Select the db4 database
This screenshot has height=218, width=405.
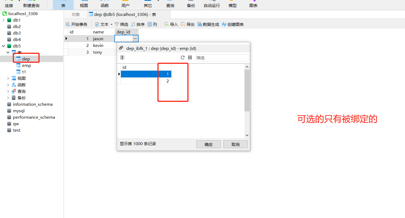click(x=17, y=39)
